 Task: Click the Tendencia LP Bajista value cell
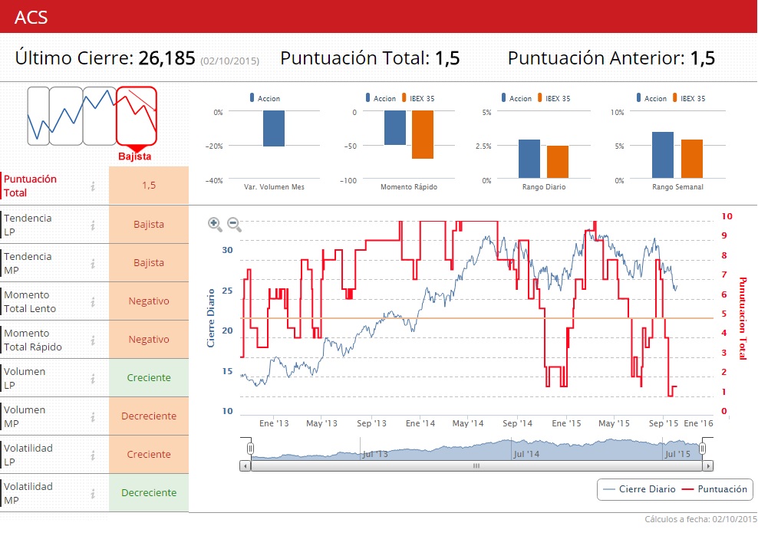tap(149, 224)
